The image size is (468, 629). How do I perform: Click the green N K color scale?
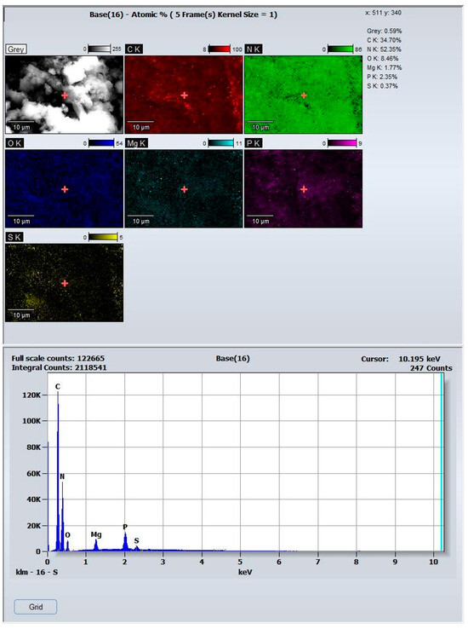[x=340, y=49]
